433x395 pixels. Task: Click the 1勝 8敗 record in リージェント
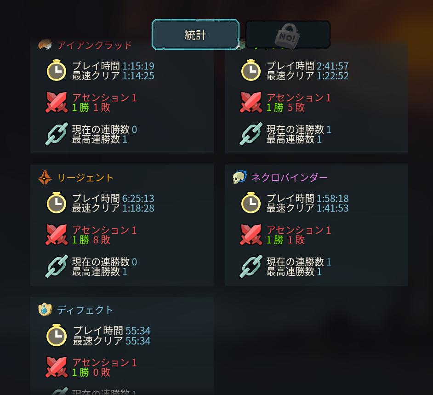[x=91, y=240]
